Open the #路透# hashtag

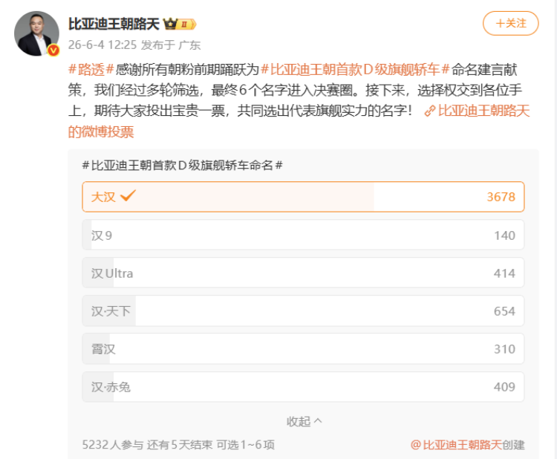(91, 69)
